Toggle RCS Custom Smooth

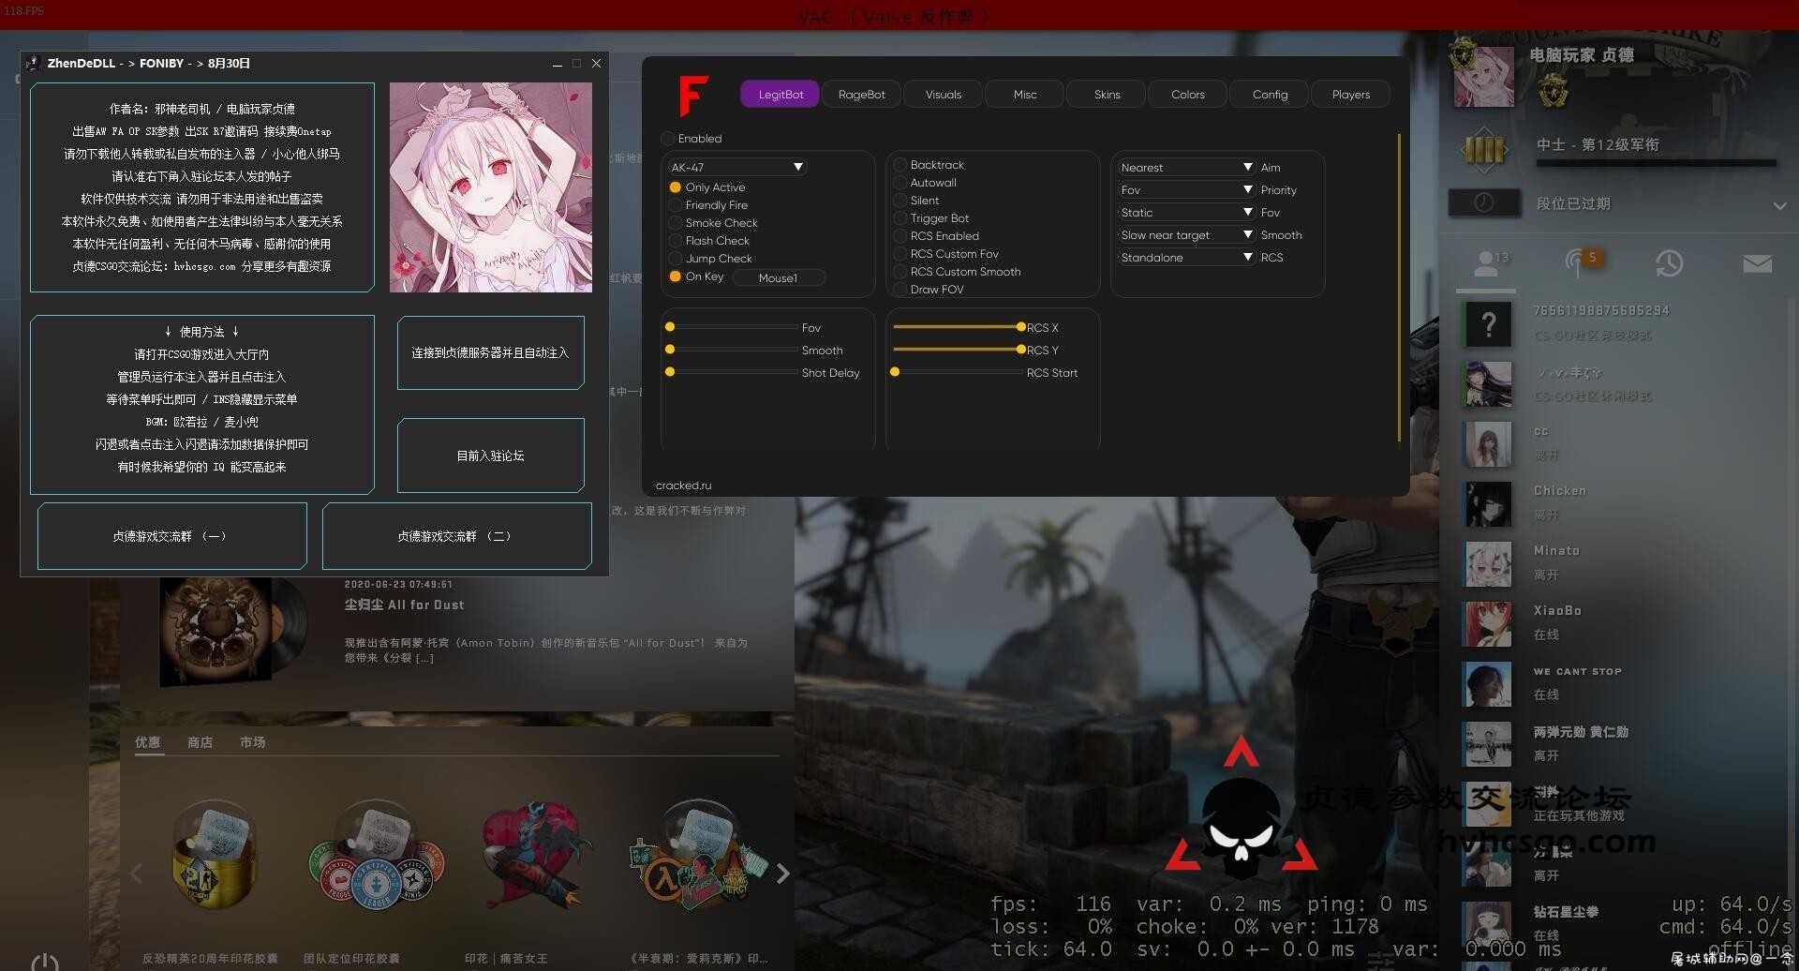click(x=899, y=272)
